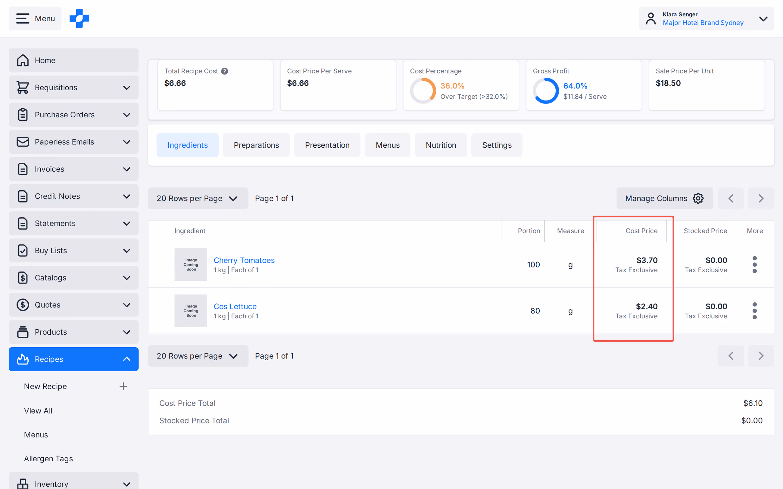
Task: Open the Cherry Tomatoes ingredient link
Action: [x=244, y=260]
